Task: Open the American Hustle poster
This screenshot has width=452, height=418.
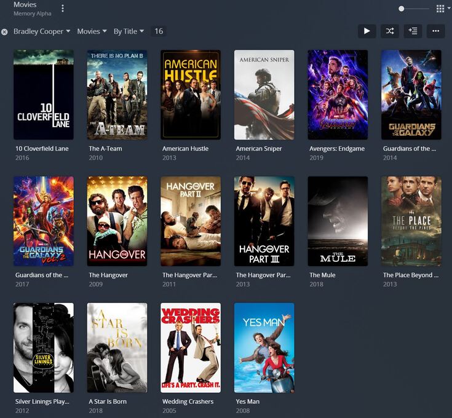Action: [191, 95]
